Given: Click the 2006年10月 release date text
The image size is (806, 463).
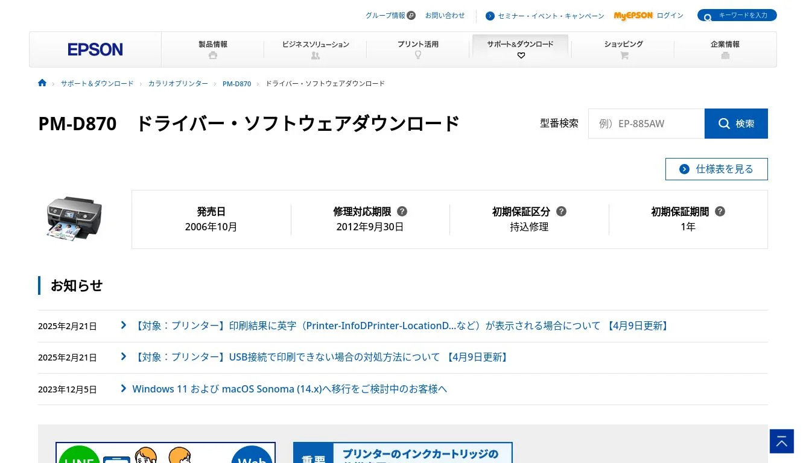Looking at the screenshot, I should point(211,227).
